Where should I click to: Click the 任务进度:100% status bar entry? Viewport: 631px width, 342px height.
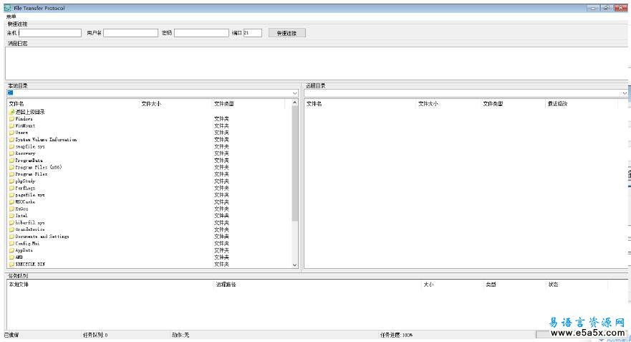click(396, 335)
